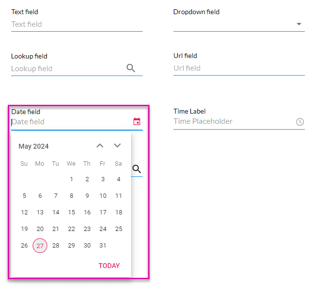Pick May 4 in the calendar
320x289 pixels.
click(118, 179)
